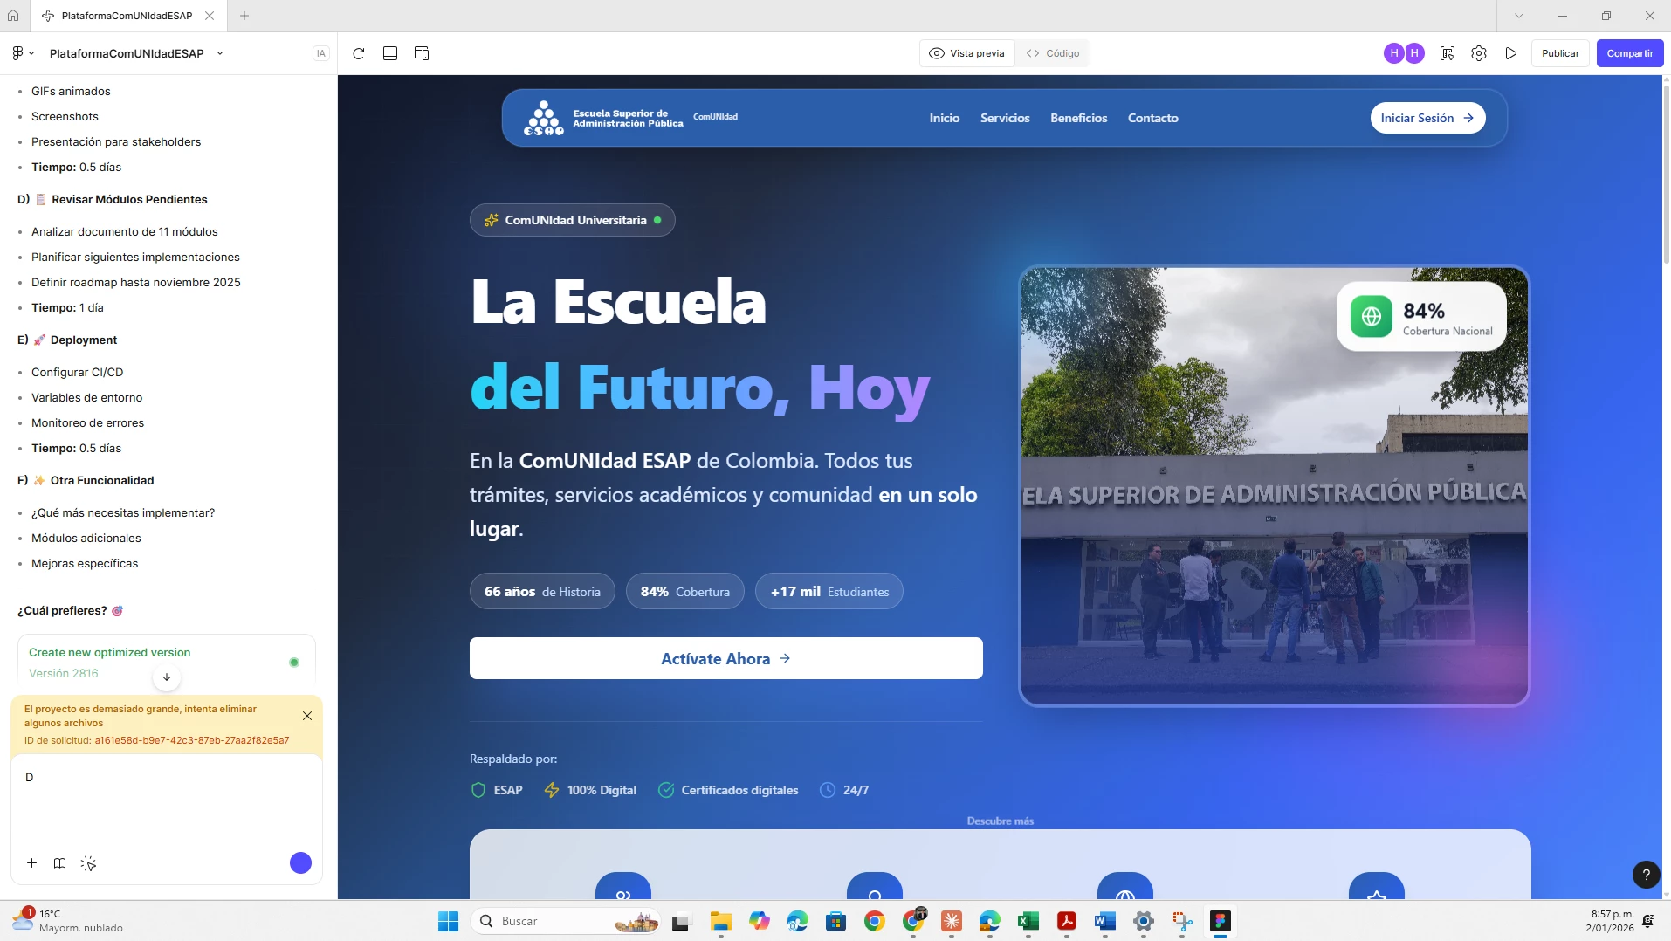Open Word from the taskbar
1671x941 pixels.
[x=1104, y=921]
